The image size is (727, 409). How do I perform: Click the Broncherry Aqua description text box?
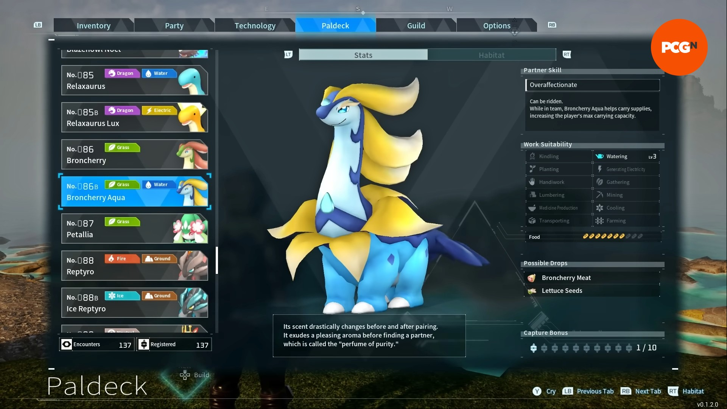click(369, 336)
